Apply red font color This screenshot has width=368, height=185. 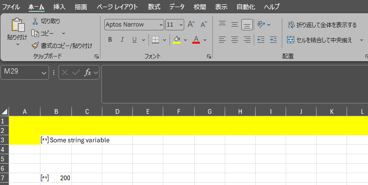(x=196, y=40)
